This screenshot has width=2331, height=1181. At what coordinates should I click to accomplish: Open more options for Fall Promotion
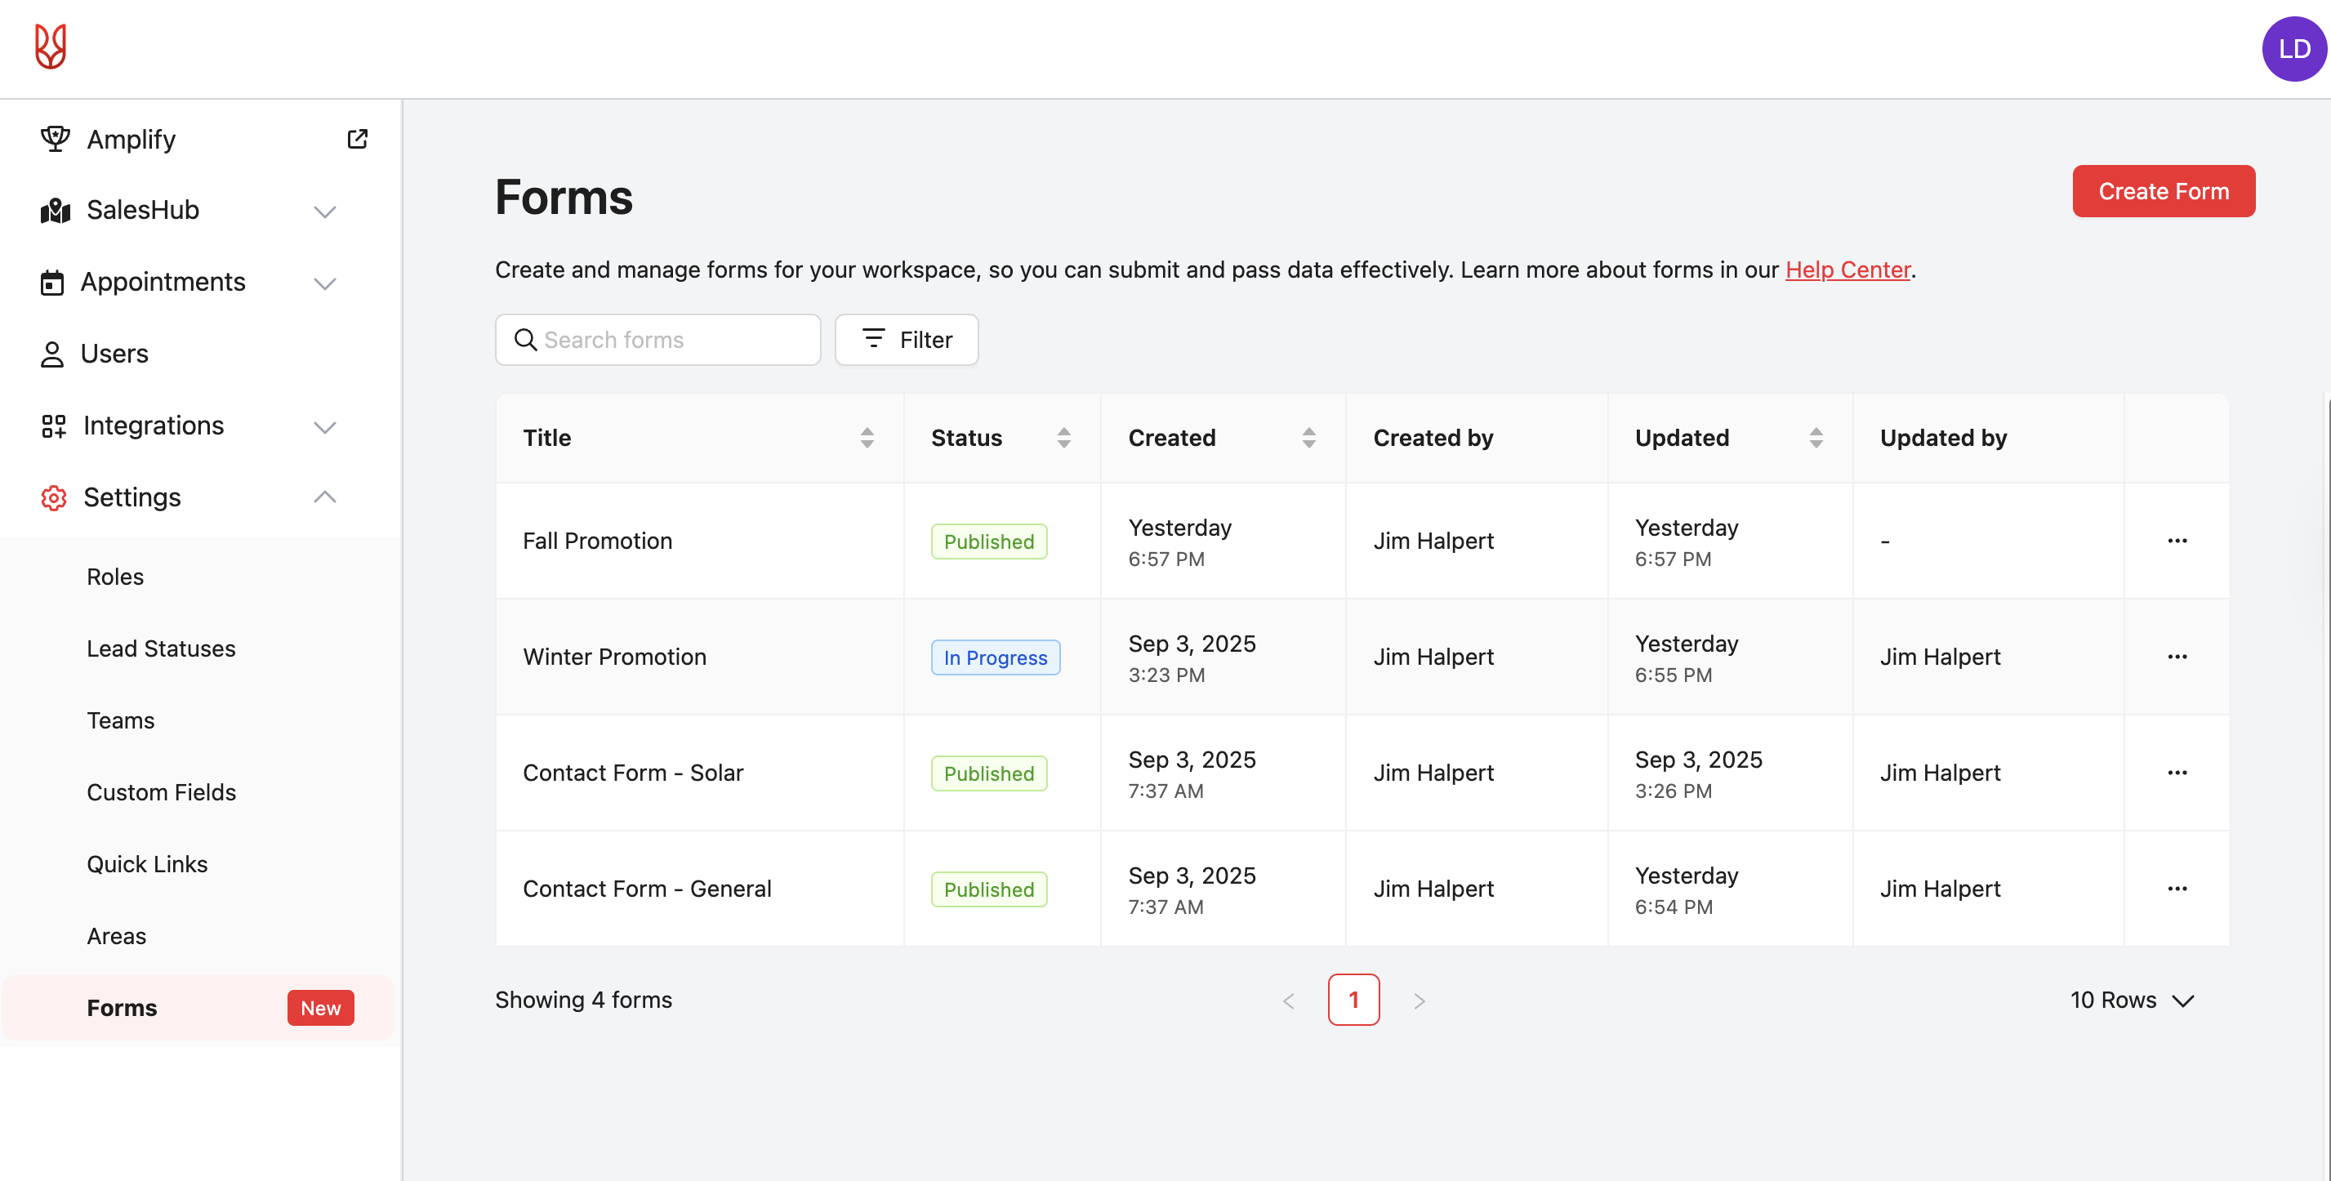click(x=2177, y=541)
